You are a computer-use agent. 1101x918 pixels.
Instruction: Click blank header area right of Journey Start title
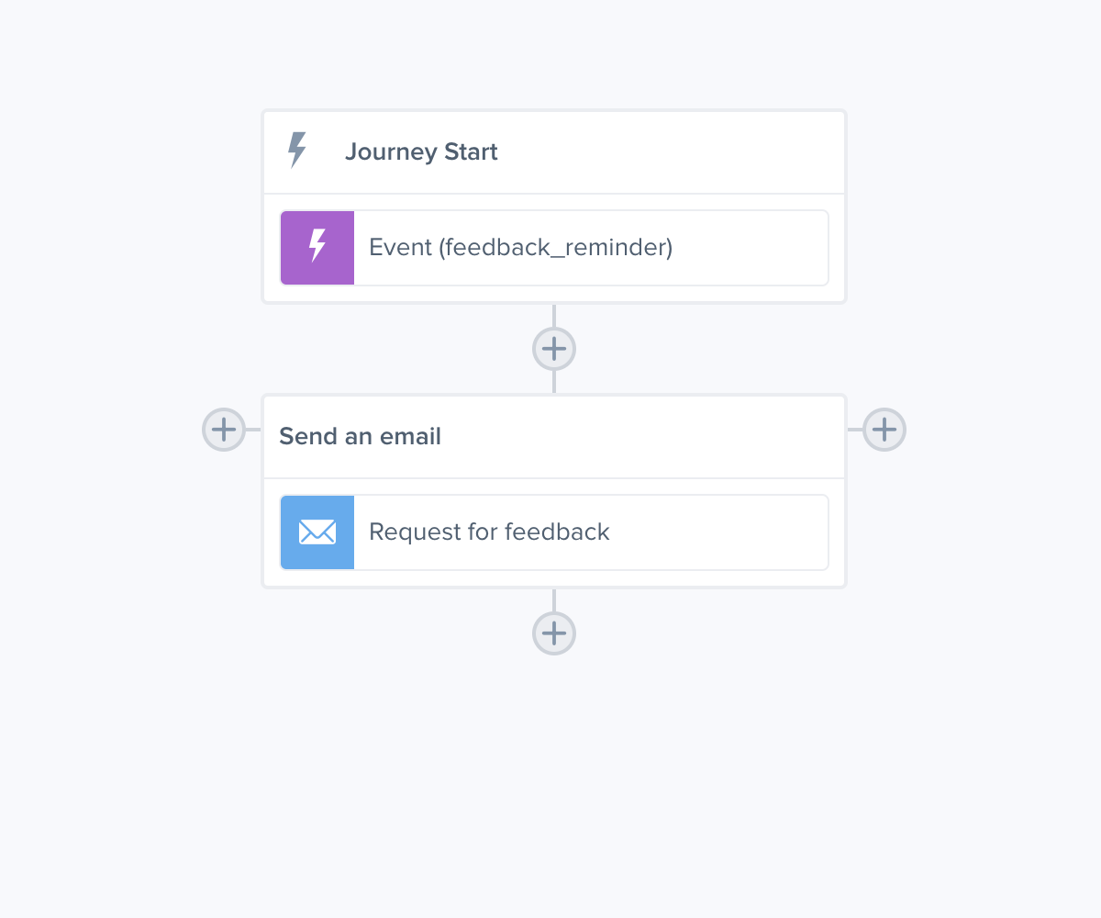tap(670, 151)
